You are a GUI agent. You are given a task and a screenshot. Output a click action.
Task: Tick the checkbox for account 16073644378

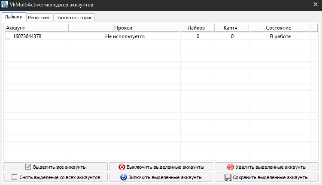coord(8,36)
